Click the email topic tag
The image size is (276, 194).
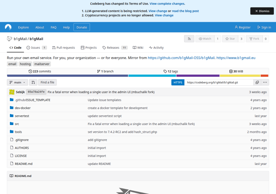pos(12,64)
